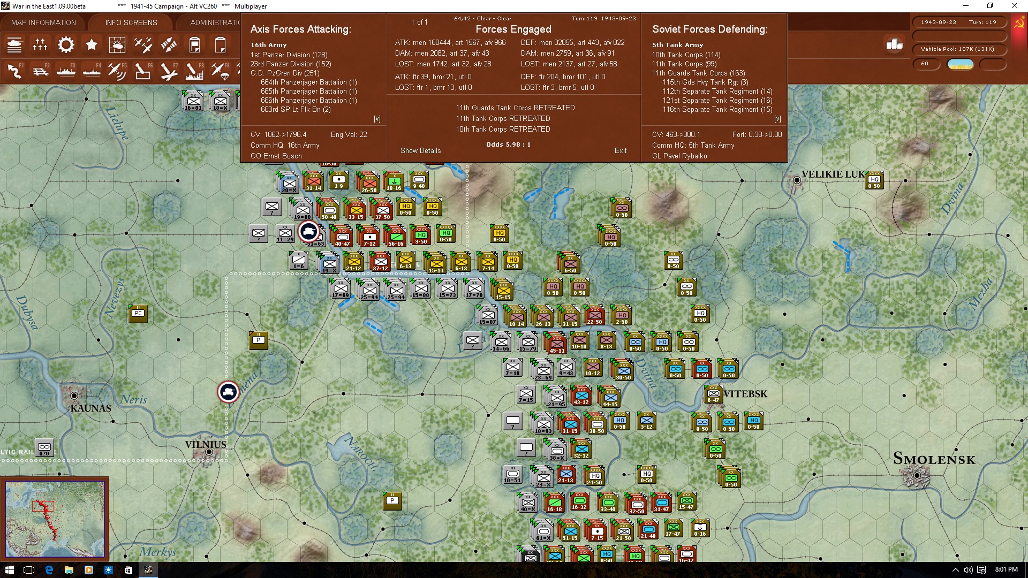This screenshot has width=1028, height=578.
Task: Click the victory podium icon
Action: (894, 44)
